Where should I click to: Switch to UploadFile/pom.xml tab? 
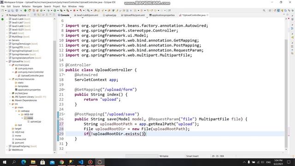pos(133,15)
